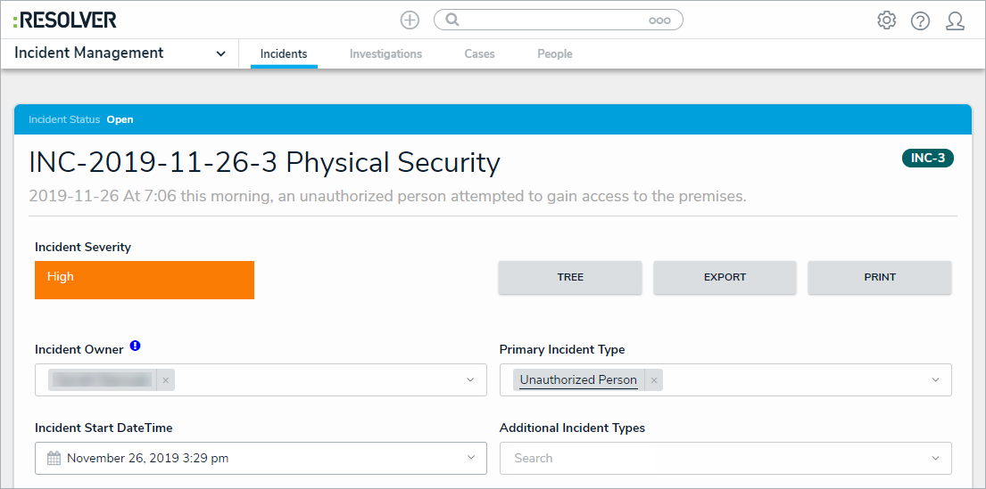Screen dimensions: 986x489
Task: Click the Additional Incident Types search field
Action: coord(714,459)
